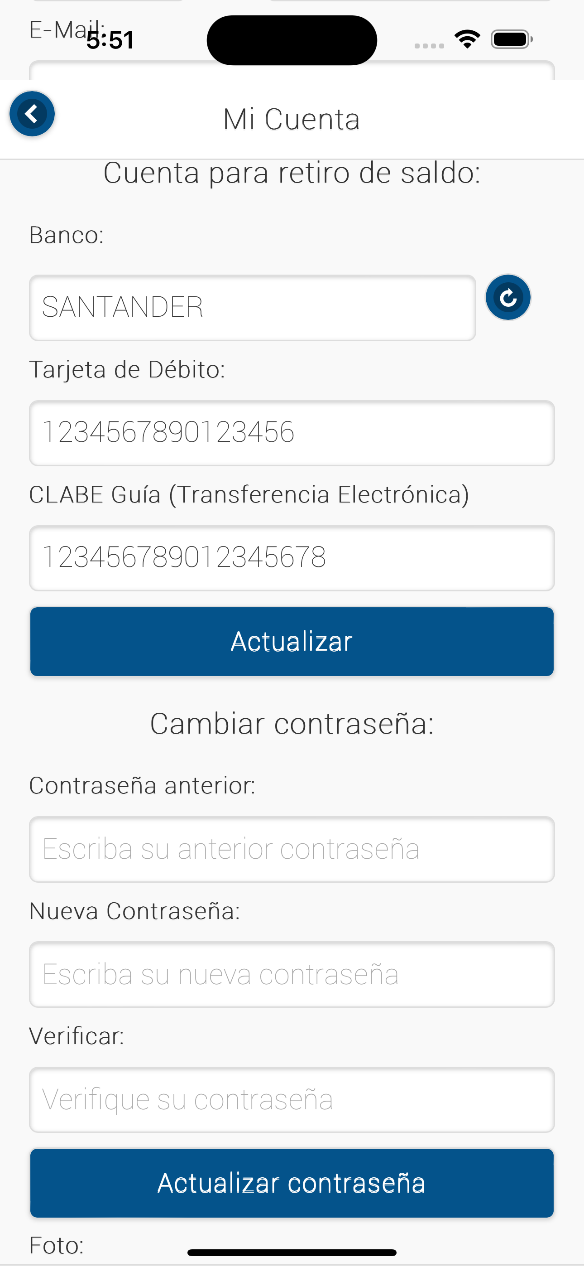Click the Cambiar contraseña section heading
The height and width of the screenshot is (1267, 584).
pos(292,724)
